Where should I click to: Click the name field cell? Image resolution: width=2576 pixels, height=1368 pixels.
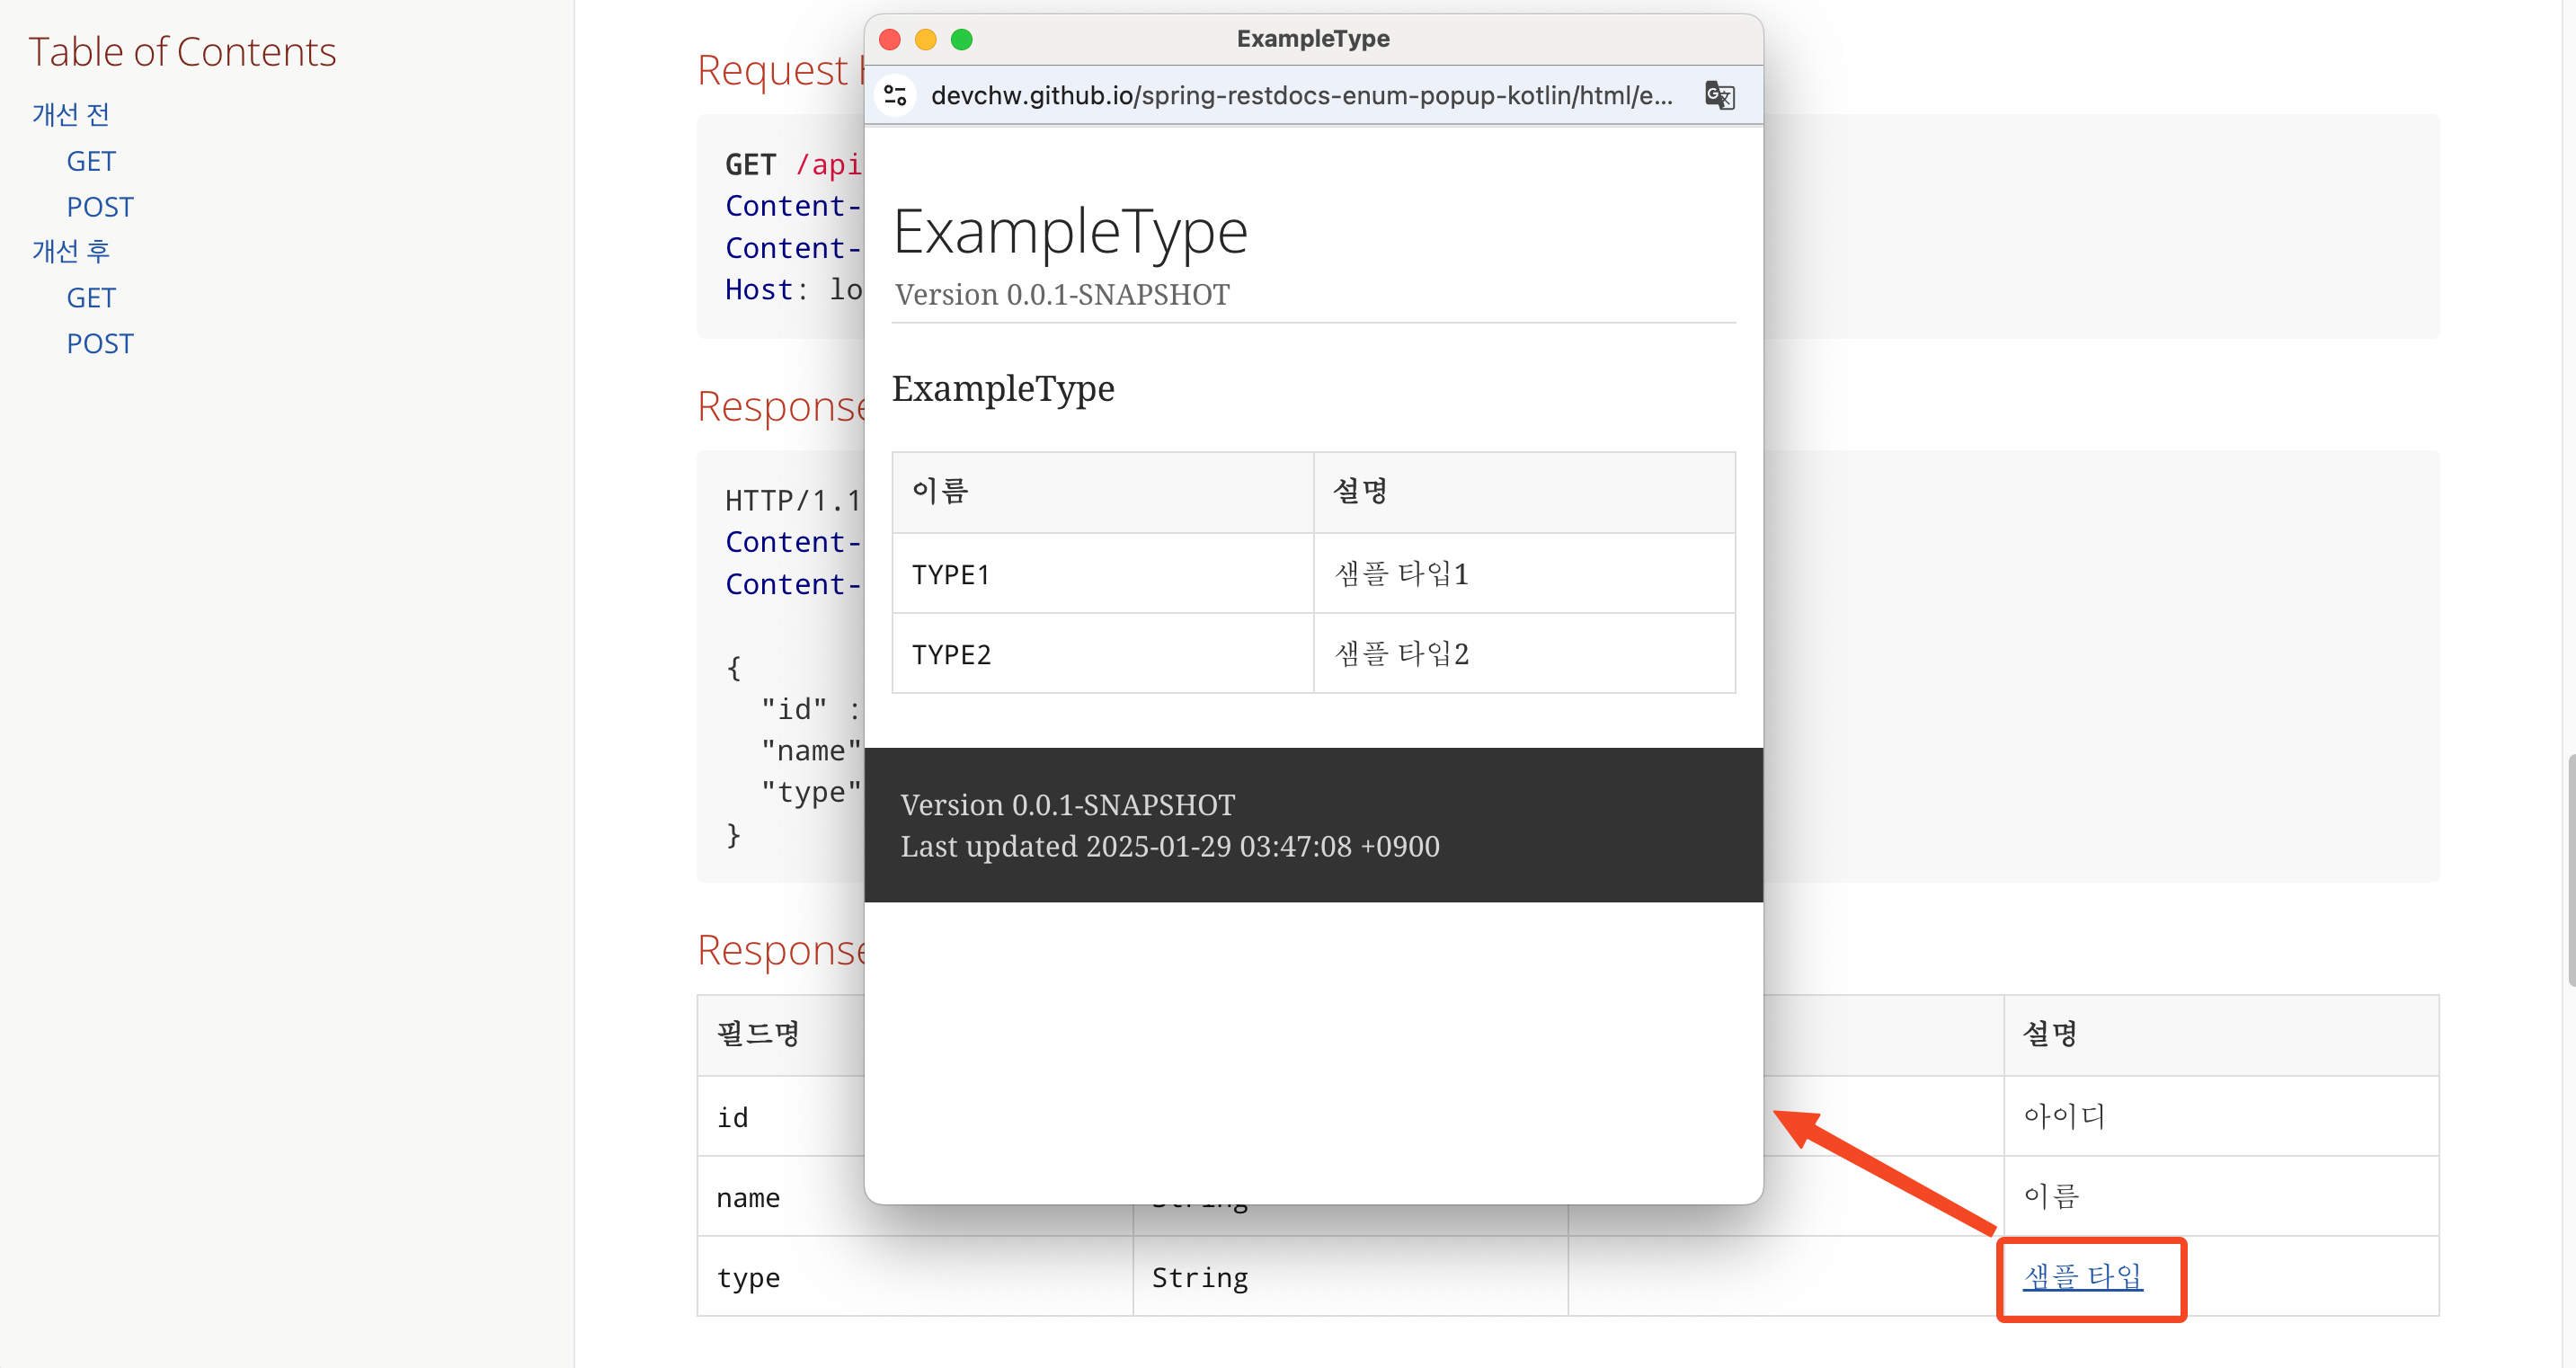[781, 1196]
